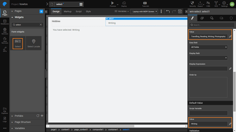Clear the widget search text
This screenshot has width=236, height=132.
(x=41, y=25)
